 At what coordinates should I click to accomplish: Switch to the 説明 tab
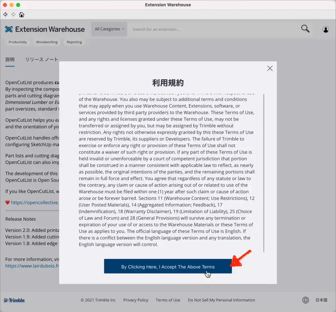click(x=10, y=60)
